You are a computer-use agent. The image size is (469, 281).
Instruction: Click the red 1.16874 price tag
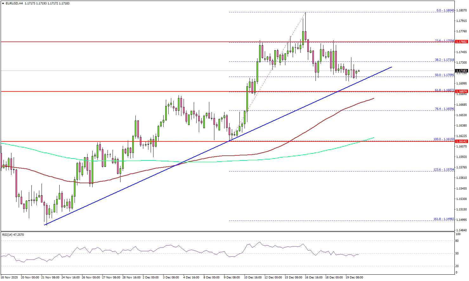461,91
